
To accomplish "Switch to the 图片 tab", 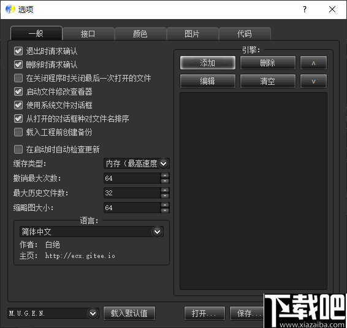I will coord(193,34).
